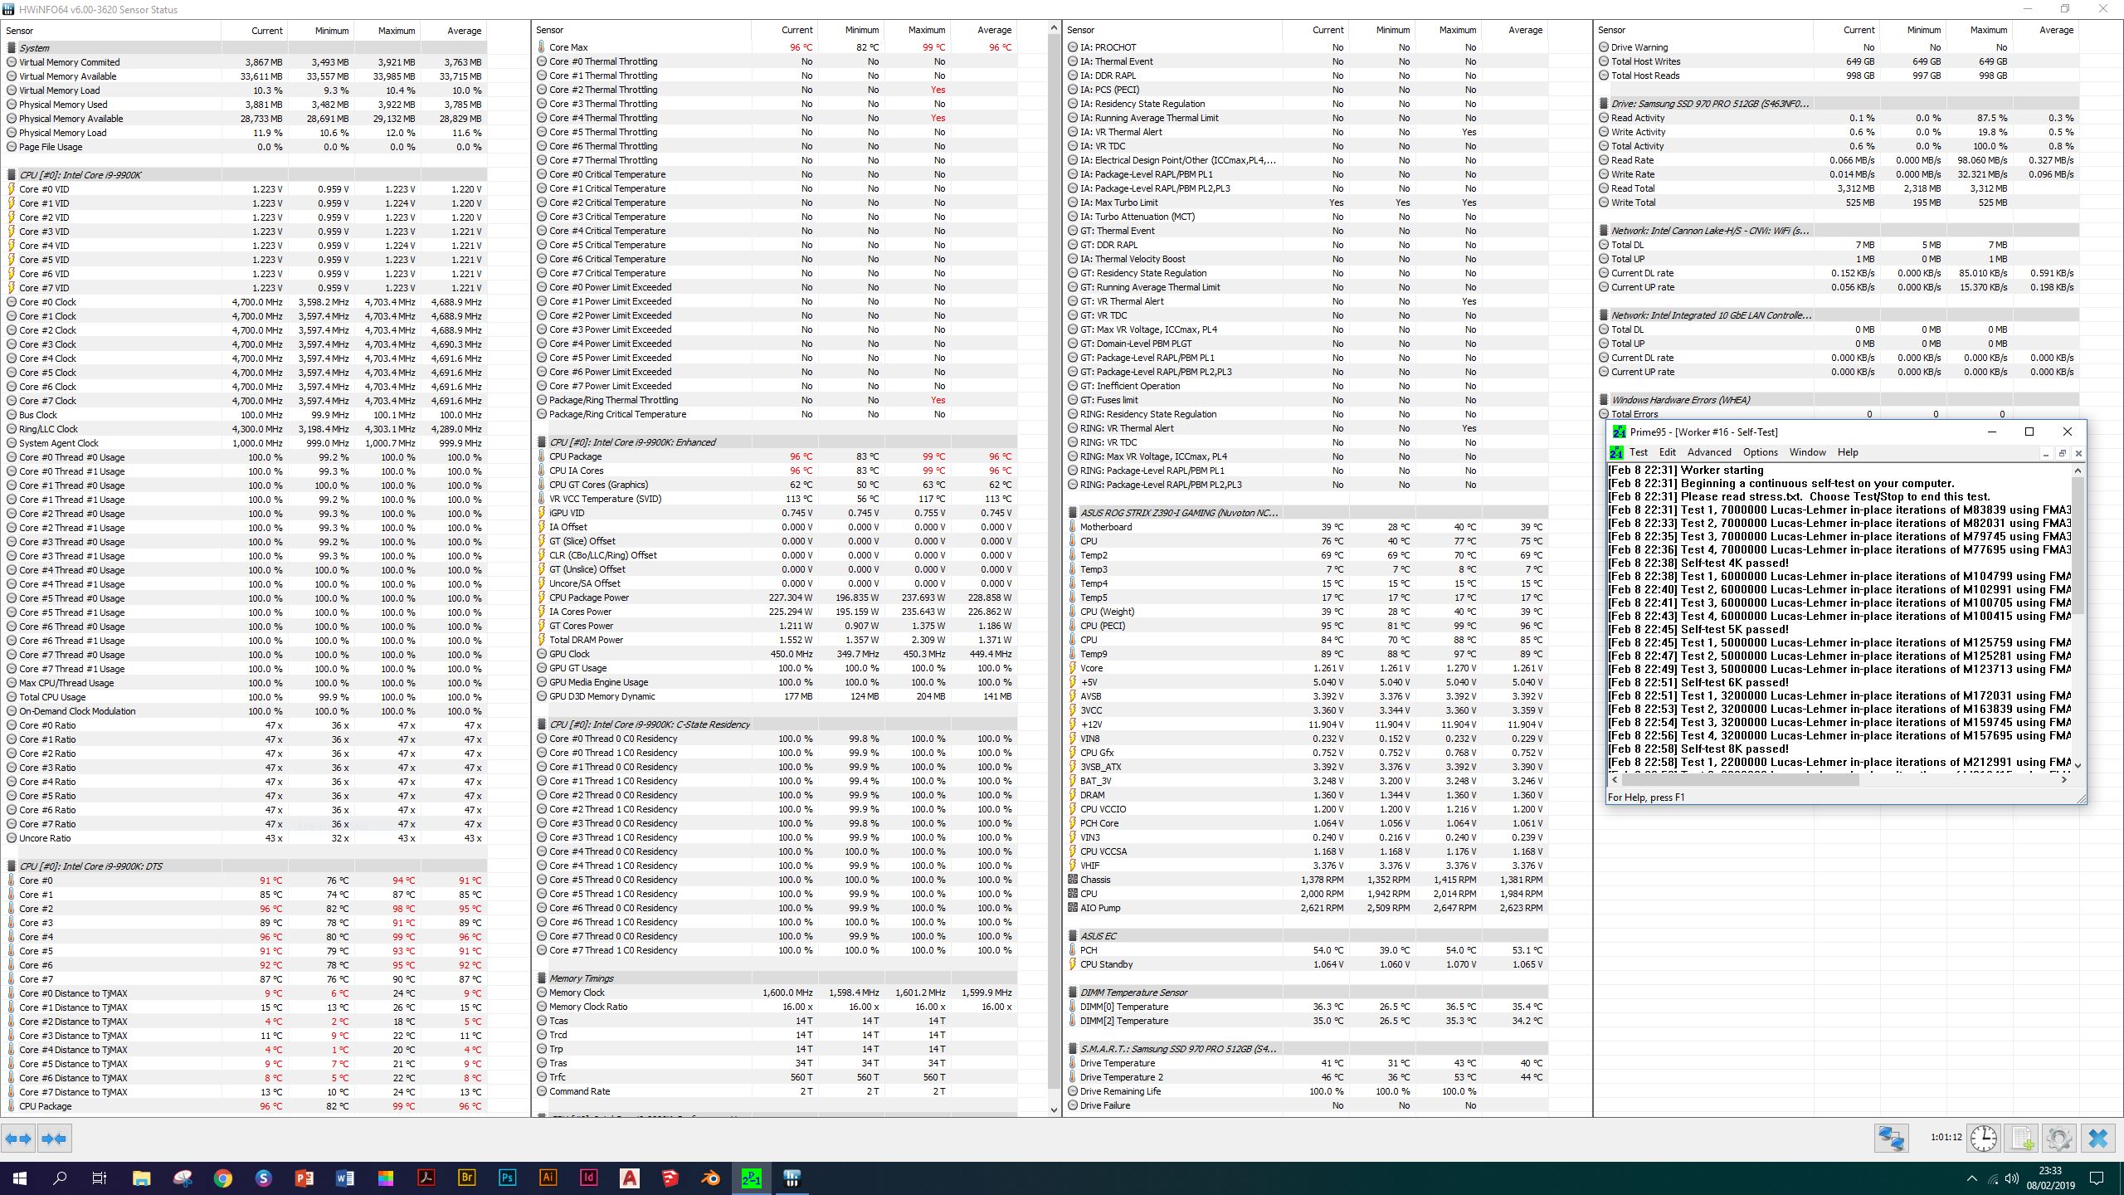Open HWiNFO sensor settings gear icon
Viewport: 2124px width, 1195px height.
2059,1138
